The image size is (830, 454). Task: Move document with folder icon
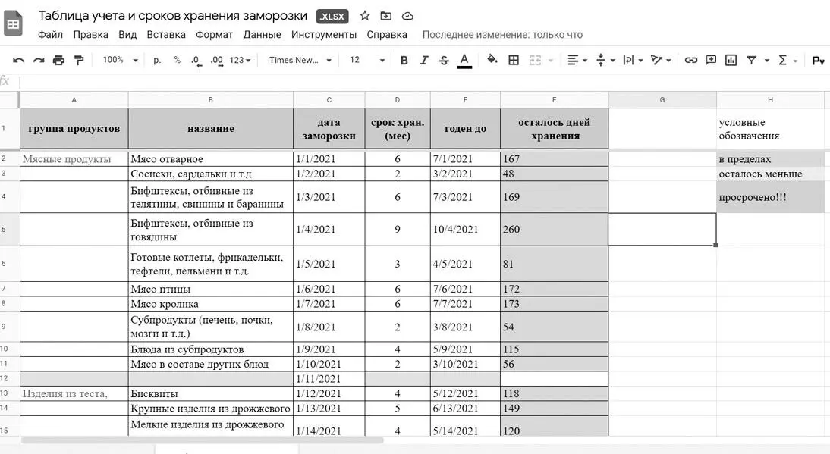(x=386, y=16)
